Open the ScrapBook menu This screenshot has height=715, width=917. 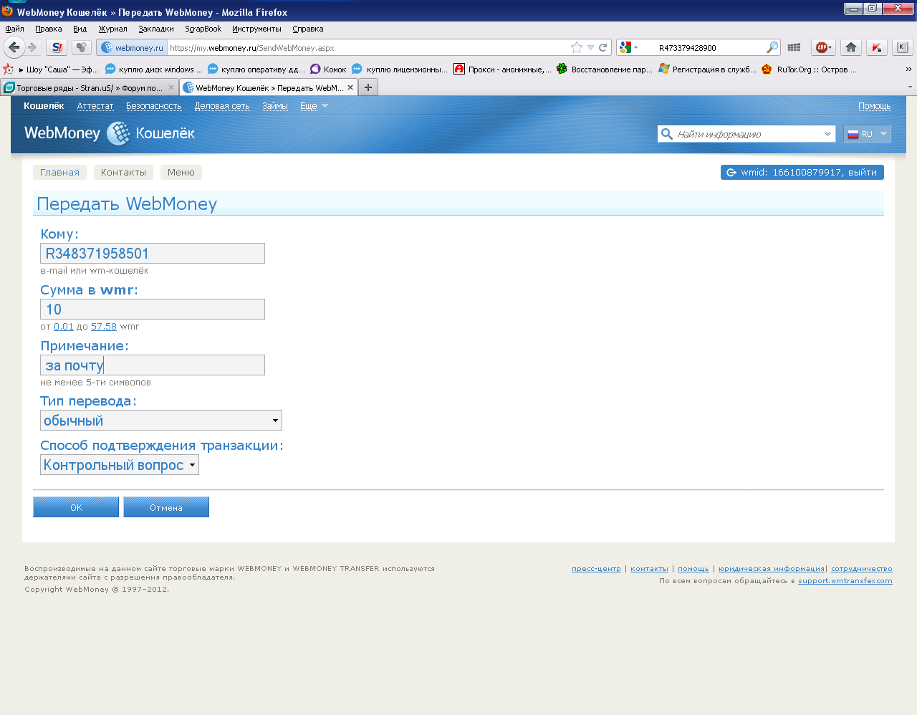203,29
